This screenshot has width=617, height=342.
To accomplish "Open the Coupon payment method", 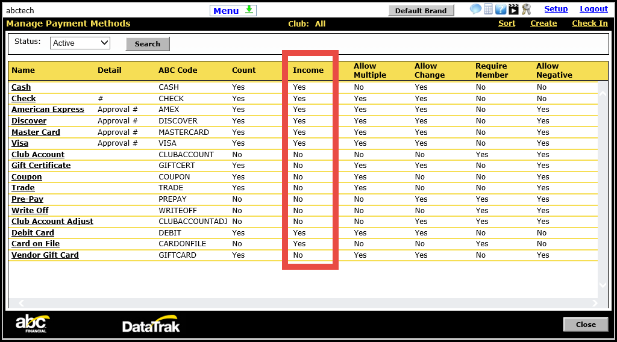I will click(x=27, y=176).
